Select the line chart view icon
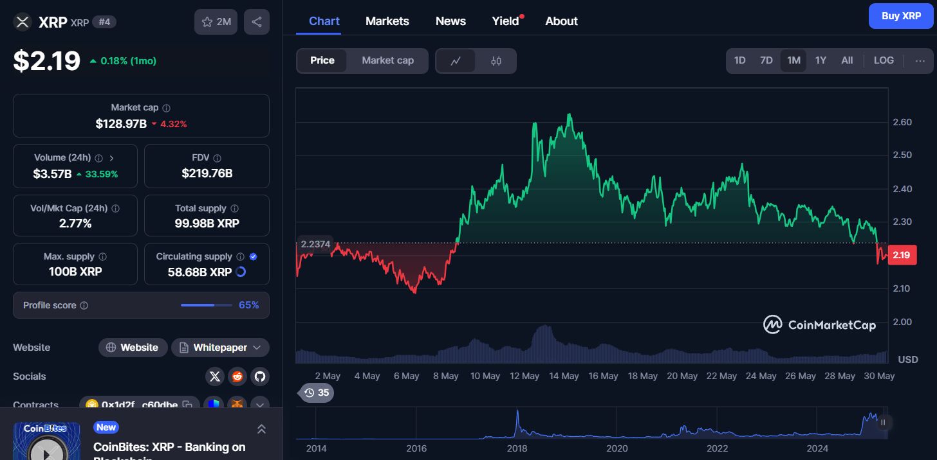Image resolution: width=937 pixels, height=460 pixels. click(456, 61)
